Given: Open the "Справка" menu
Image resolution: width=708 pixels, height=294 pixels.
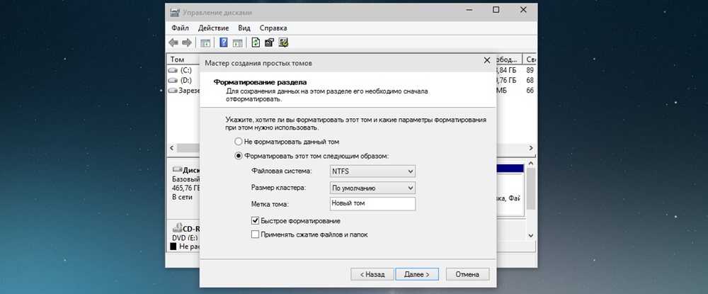Looking at the screenshot, I should [x=273, y=28].
